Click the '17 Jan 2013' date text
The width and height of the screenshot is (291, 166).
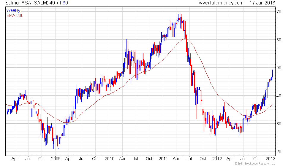pos(262,3)
